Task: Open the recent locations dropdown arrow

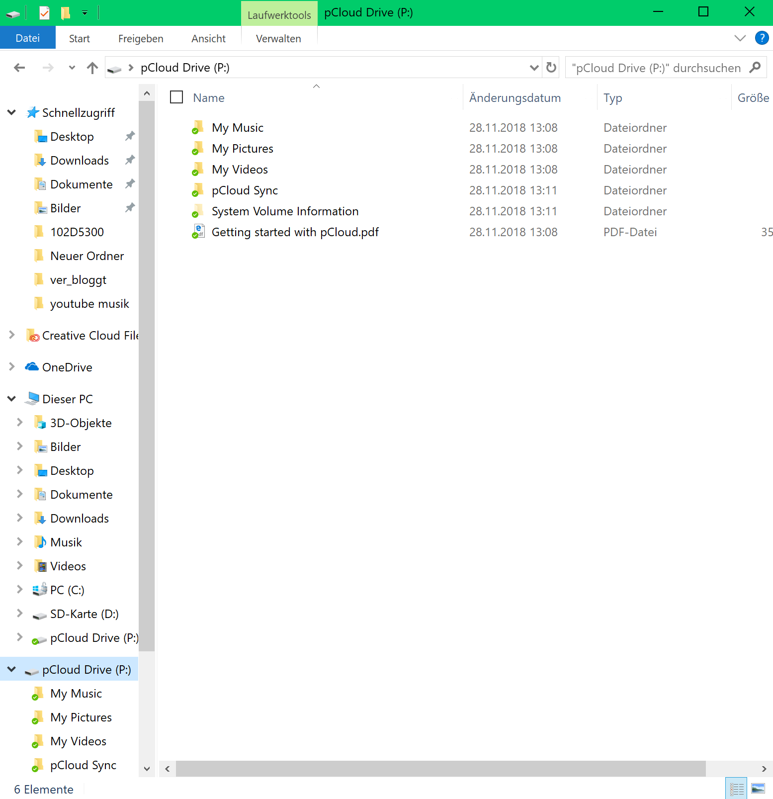Action: (72, 68)
